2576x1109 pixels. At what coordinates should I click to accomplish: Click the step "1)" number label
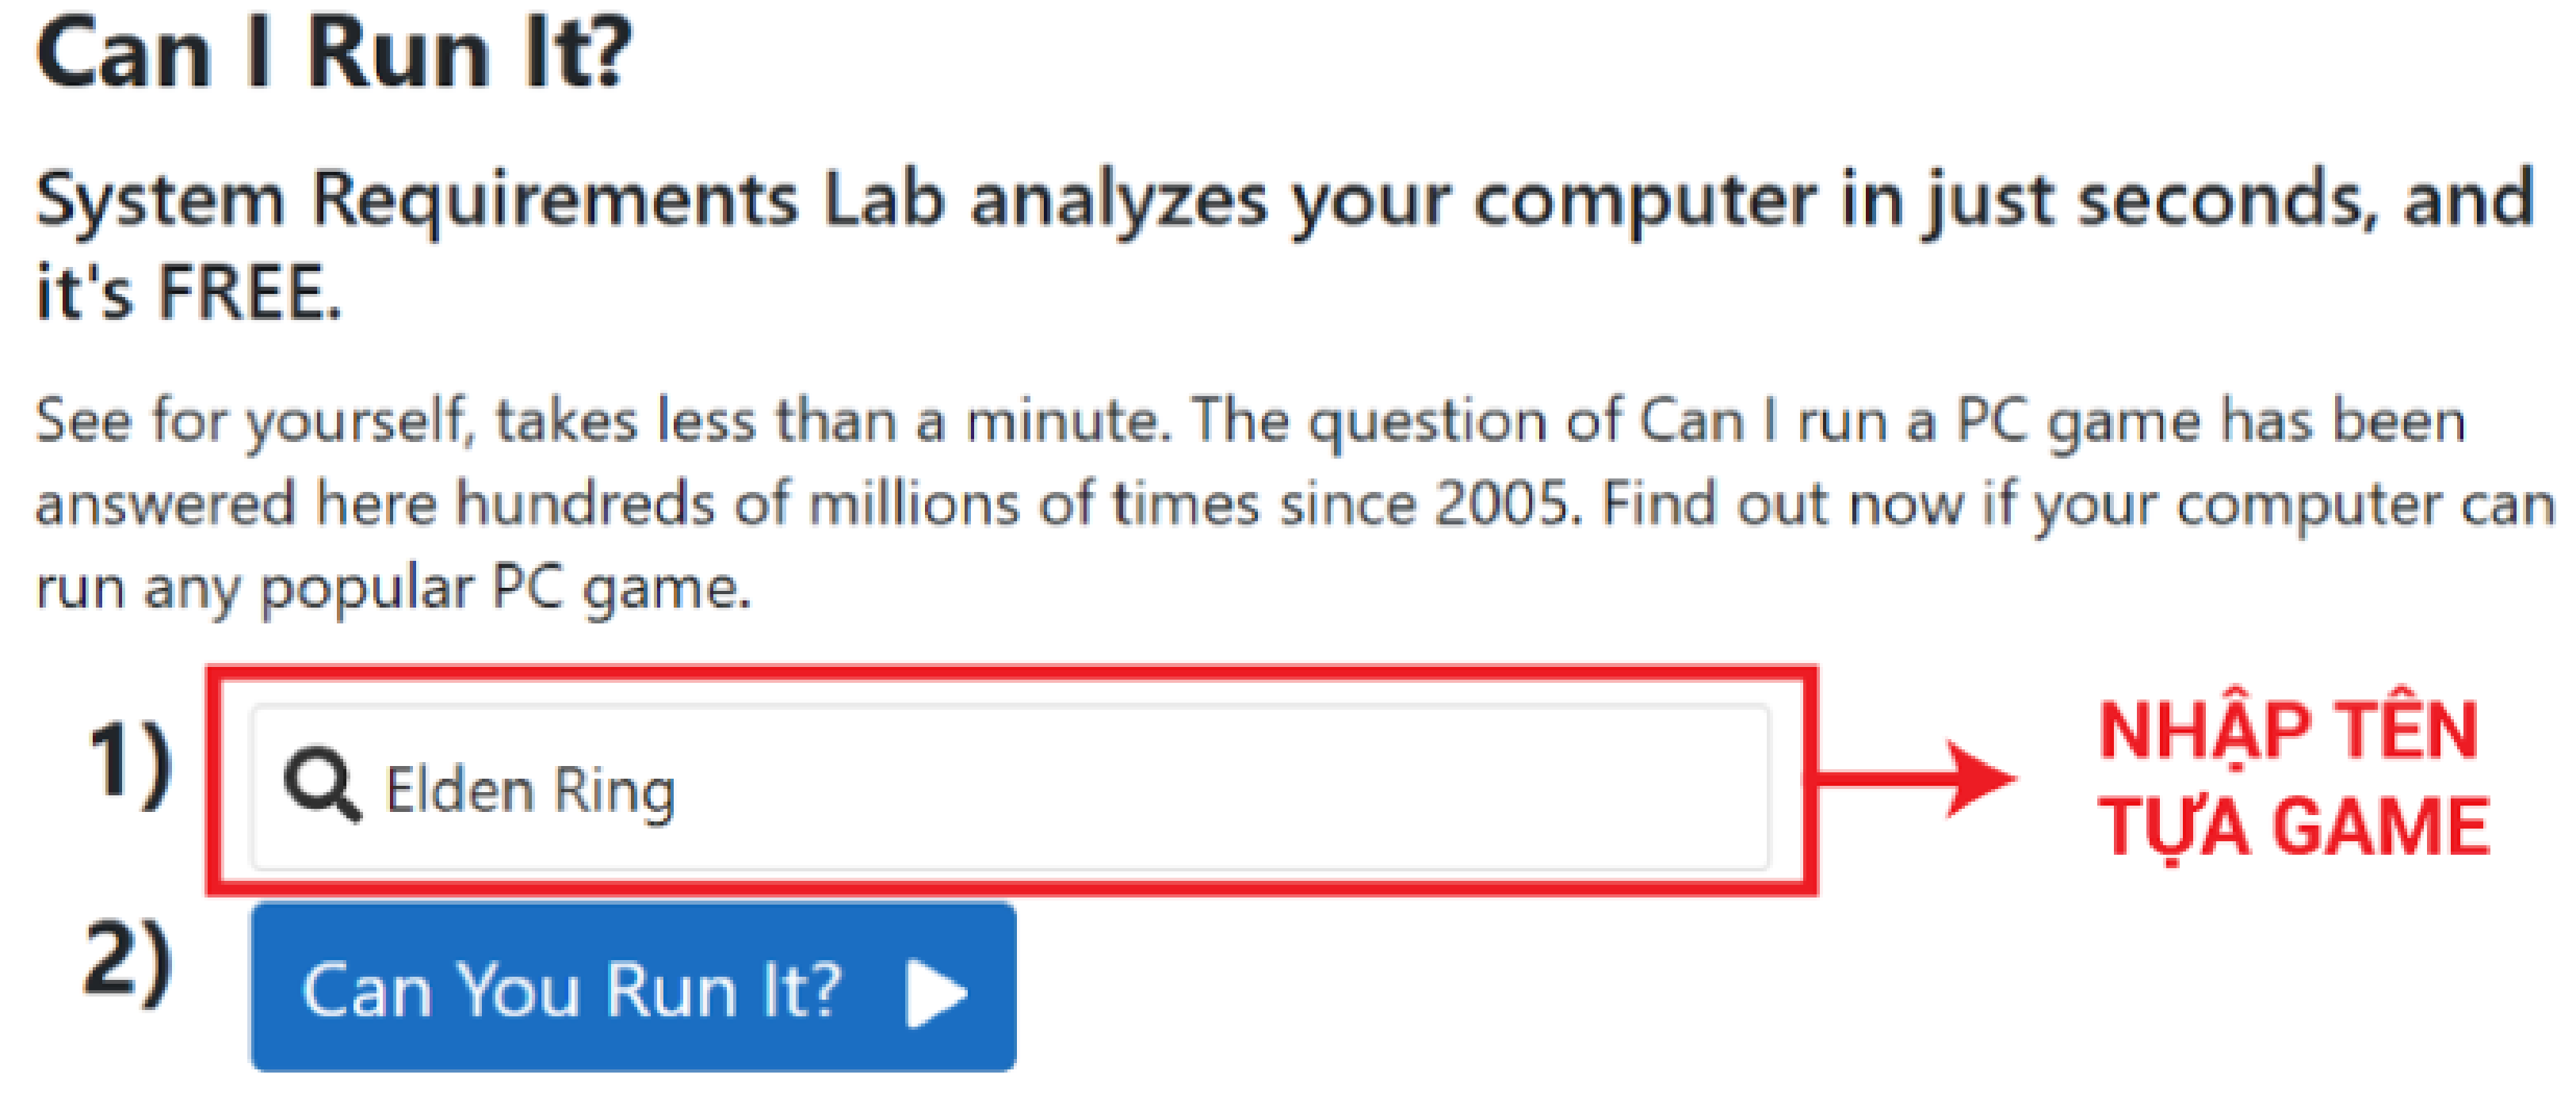(130, 762)
